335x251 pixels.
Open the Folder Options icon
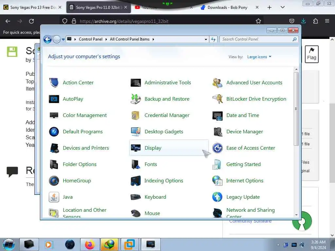click(x=54, y=164)
